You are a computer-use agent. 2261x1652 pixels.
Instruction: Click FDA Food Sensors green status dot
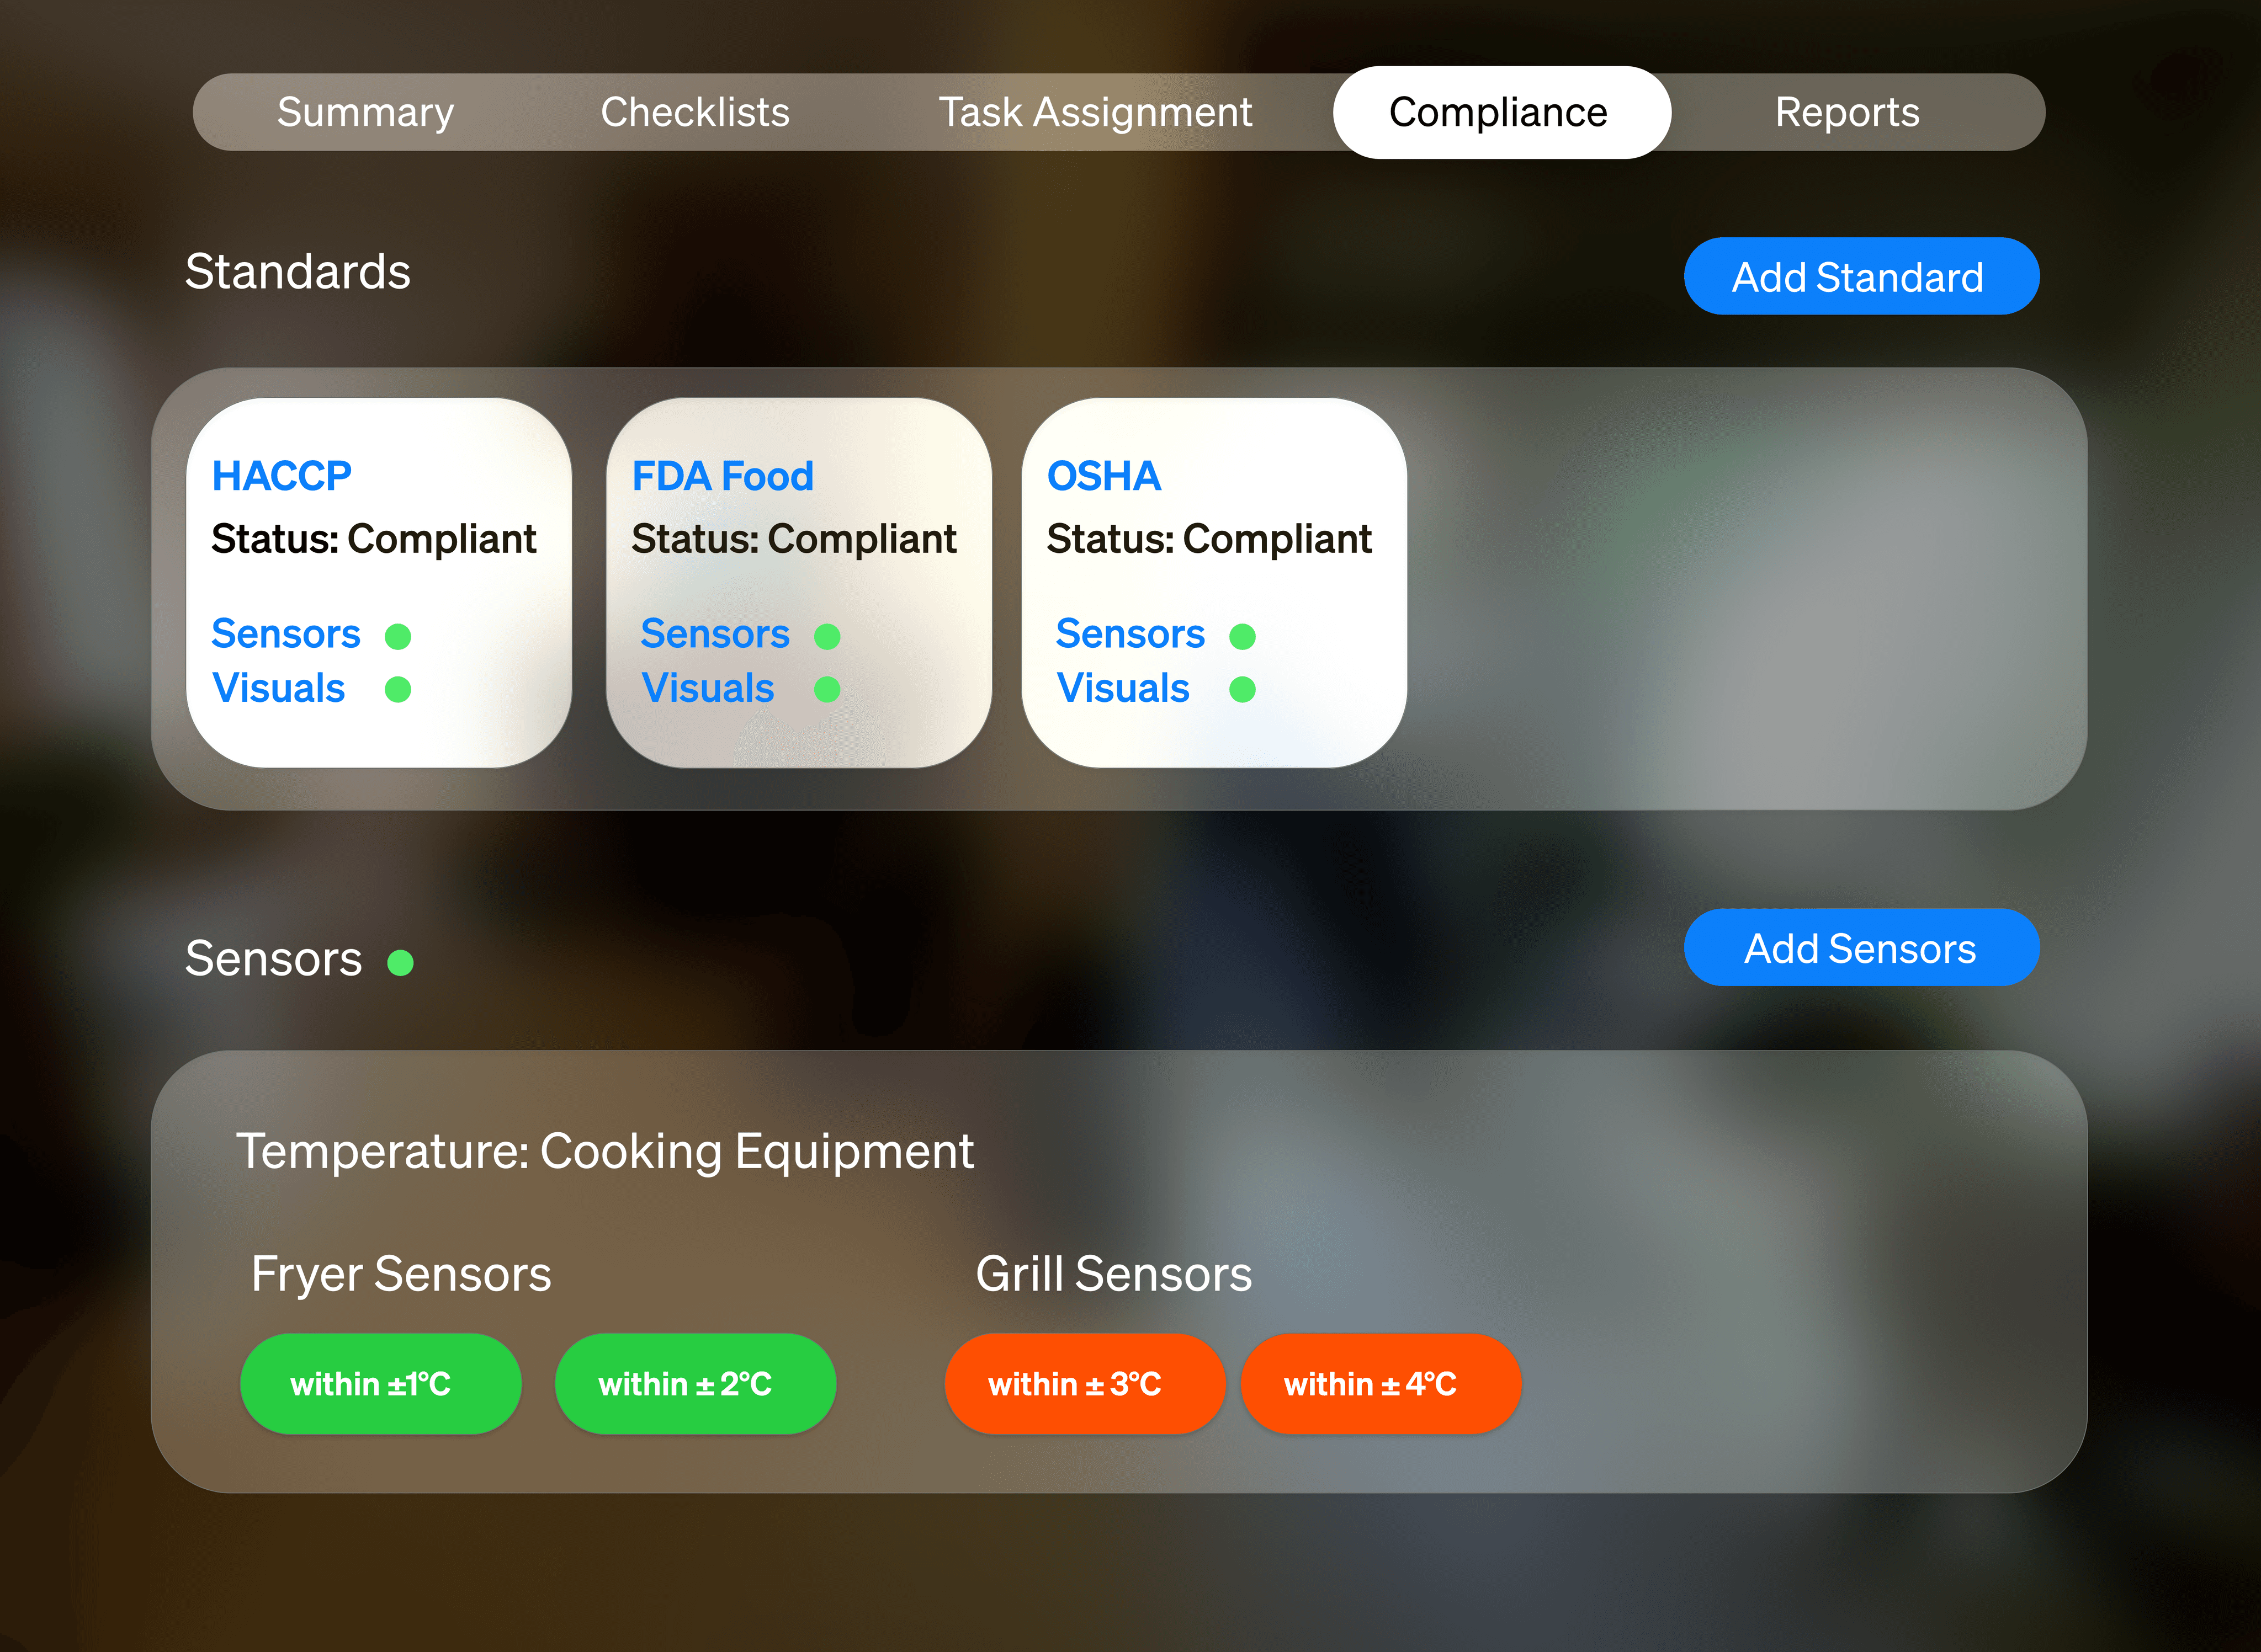click(x=827, y=636)
